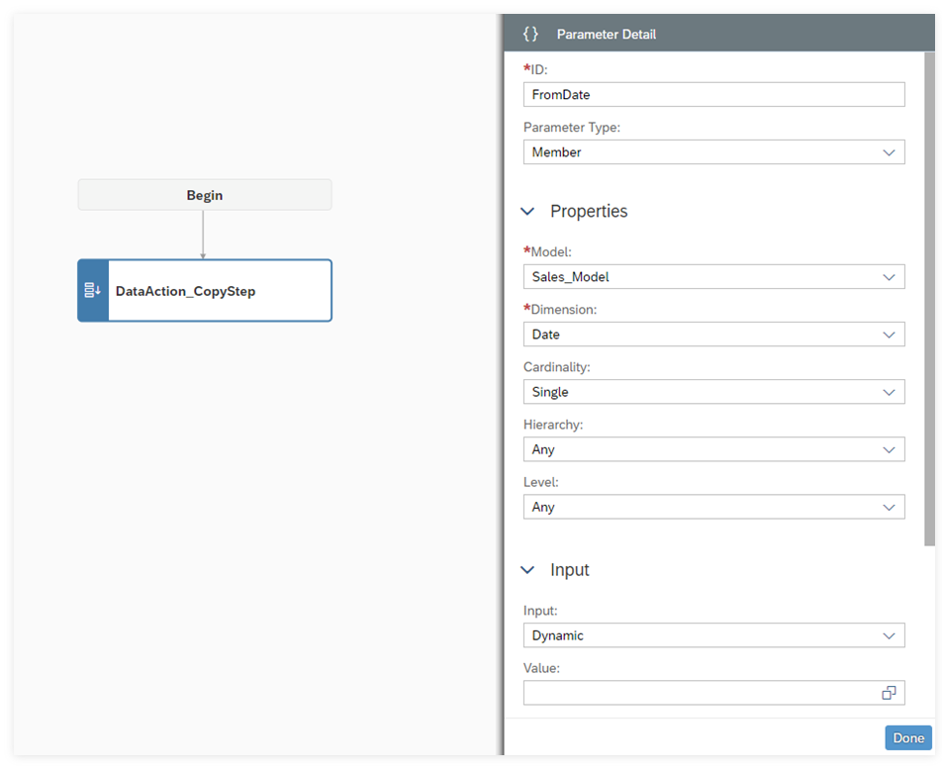This screenshot has width=942, height=772.
Task: Select the Begin node in the canvas
Action: [205, 195]
